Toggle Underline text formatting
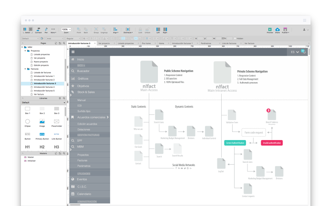 99,38
